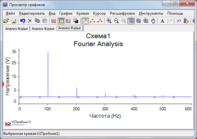Open the График menu
197x139 pixels.
point(66,13)
